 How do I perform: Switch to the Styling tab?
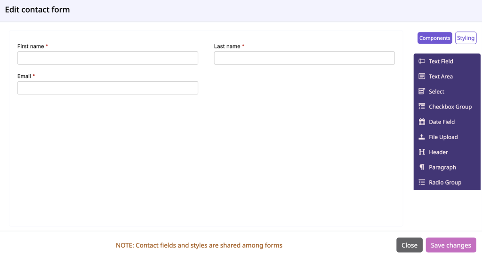[466, 38]
